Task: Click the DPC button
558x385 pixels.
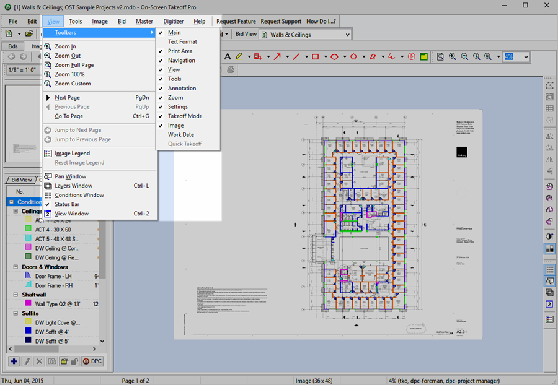Action: [x=92, y=361]
